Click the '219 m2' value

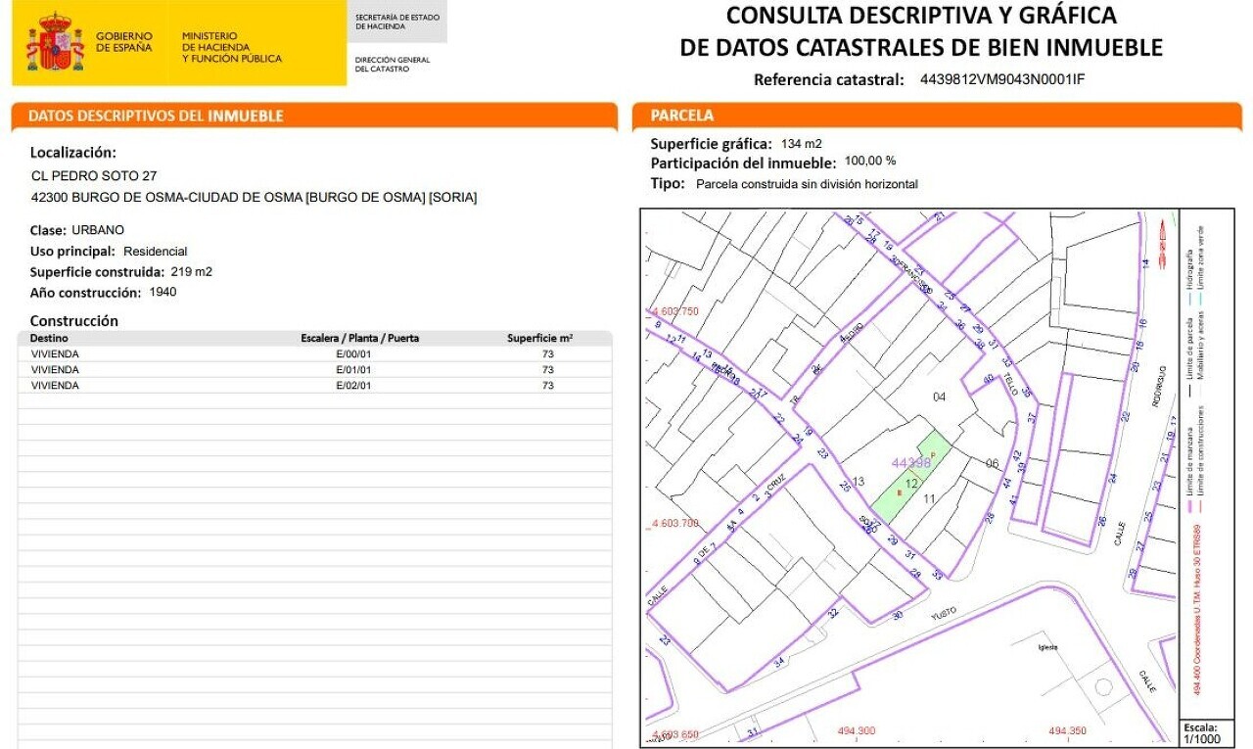tap(191, 272)
